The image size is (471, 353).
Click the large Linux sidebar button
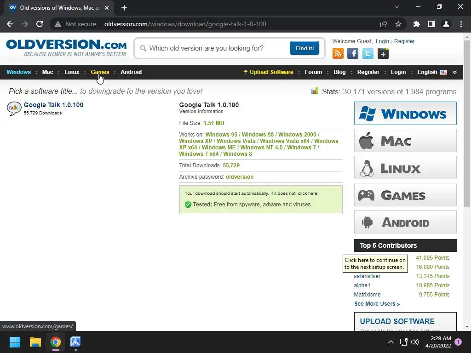(x=405, y=167)
